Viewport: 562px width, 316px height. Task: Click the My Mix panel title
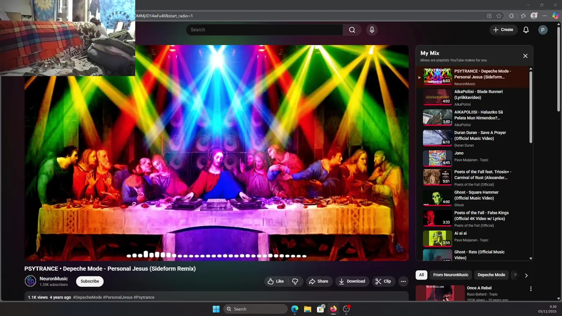point(430,53)
